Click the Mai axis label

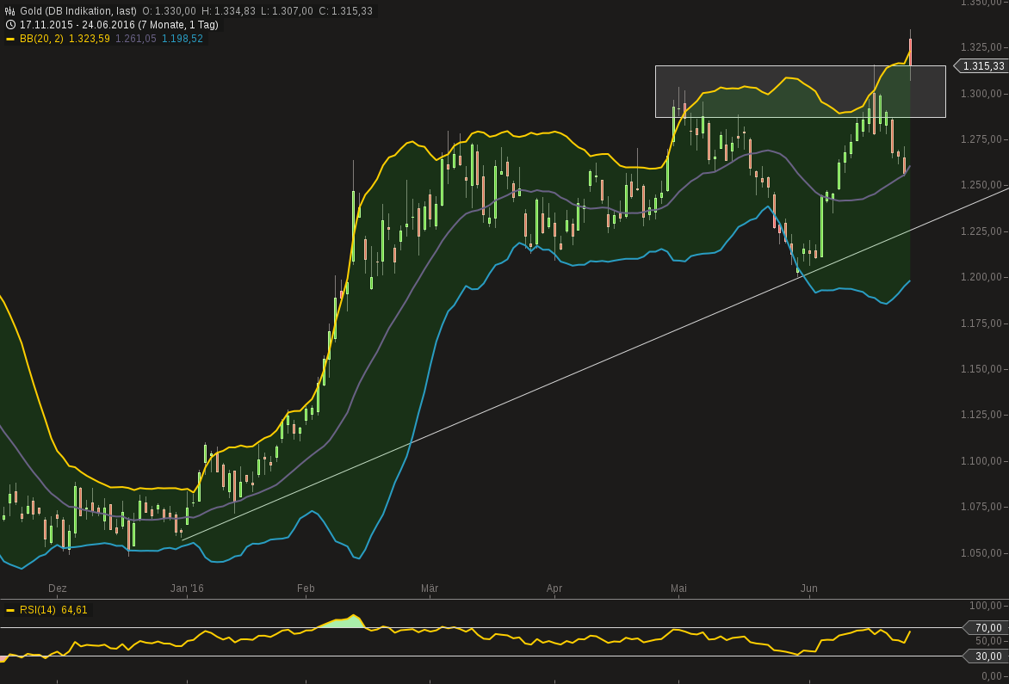(678, 588)
